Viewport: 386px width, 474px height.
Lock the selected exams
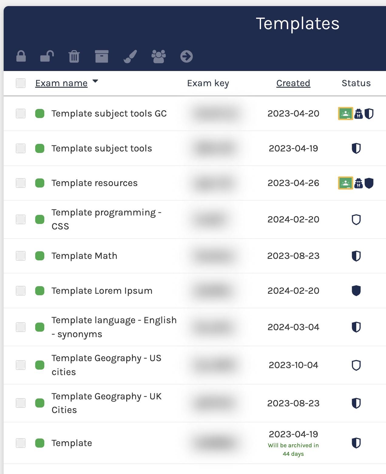pyautogui.click(x=21, y=56)
